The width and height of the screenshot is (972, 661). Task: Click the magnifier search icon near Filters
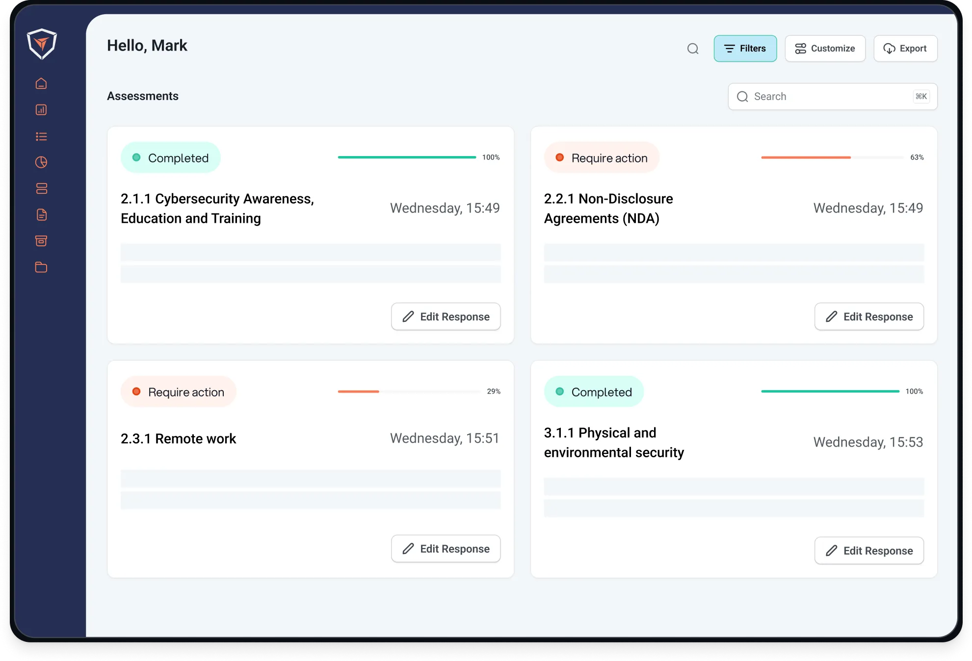(693, 48)
